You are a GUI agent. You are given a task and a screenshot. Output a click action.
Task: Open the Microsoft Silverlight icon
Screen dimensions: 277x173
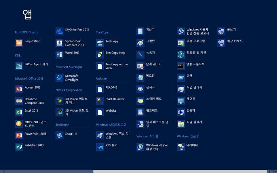[59, 78]
